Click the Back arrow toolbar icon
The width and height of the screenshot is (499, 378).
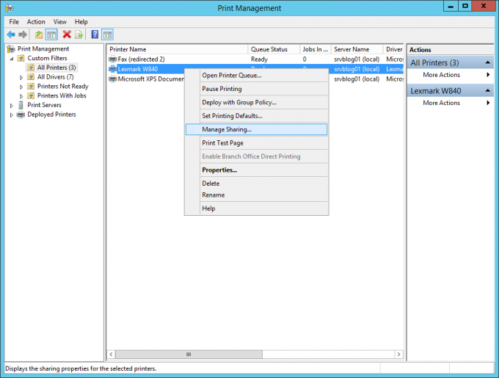click(x=11, y=34)
